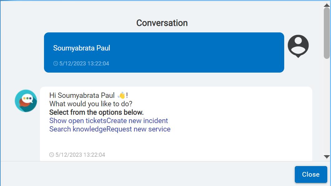Open the Show open tickets option

click(x=78, y=121)
